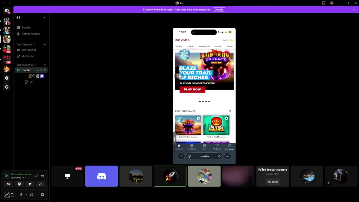This screenshot has width=359, height=202.
Task: Dismiss the Streamer Mode banner
Action: [354, 10]
